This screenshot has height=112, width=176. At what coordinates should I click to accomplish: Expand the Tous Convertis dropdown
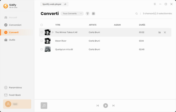pos(72,14)
